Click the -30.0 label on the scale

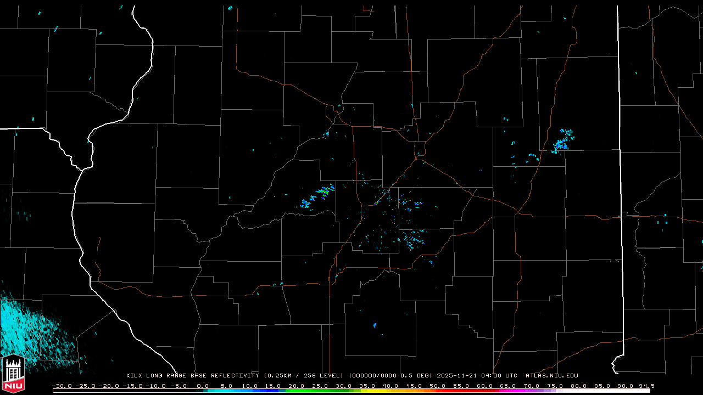pyautogui.click(x=61, y=386)
